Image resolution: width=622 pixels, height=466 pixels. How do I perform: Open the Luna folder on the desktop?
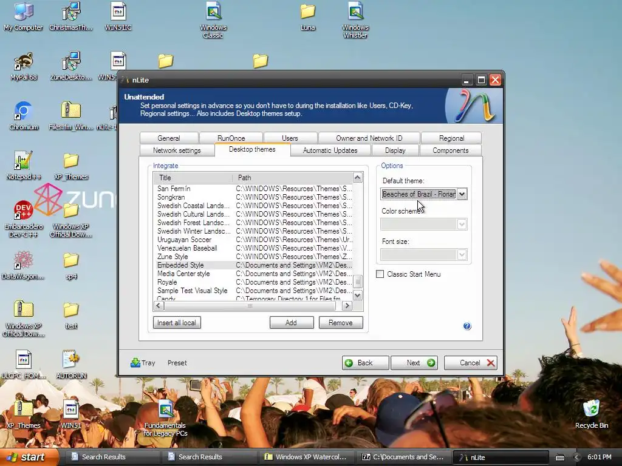click(x=307, y=16)
